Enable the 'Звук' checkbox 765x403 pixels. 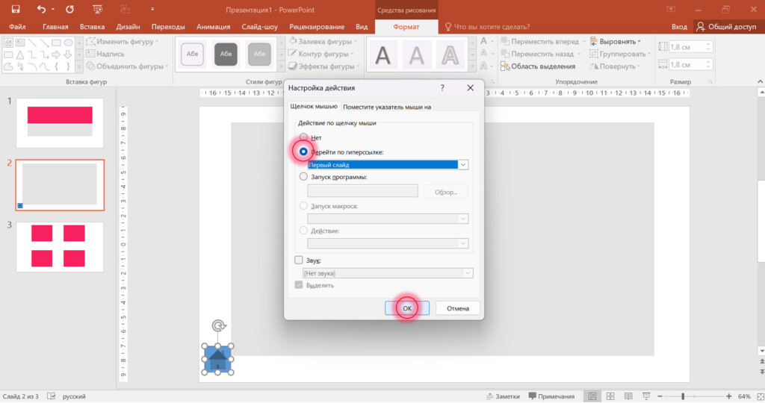coord(299,260)
